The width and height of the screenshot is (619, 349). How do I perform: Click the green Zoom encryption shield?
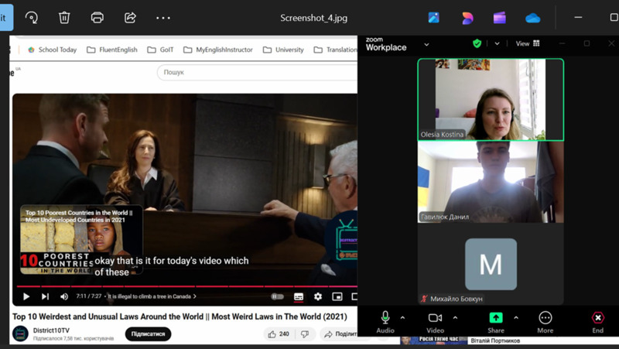pyautogui.click(x=477, y=43)
